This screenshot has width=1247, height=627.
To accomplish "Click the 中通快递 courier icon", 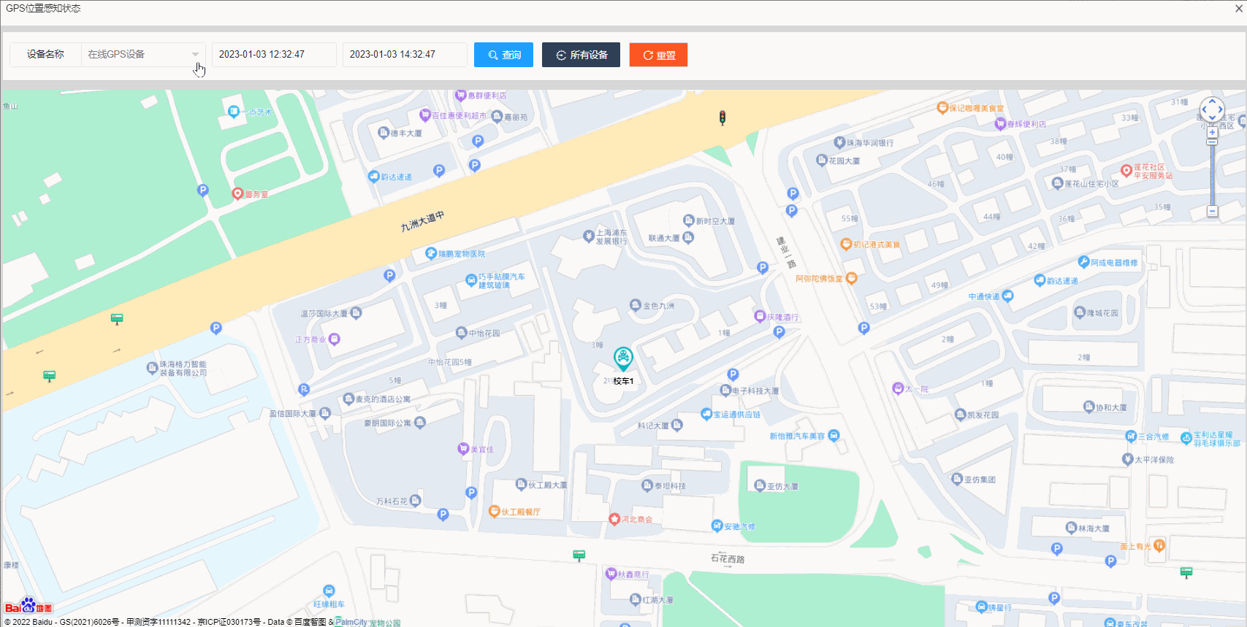I will (x=1008, y=296).
